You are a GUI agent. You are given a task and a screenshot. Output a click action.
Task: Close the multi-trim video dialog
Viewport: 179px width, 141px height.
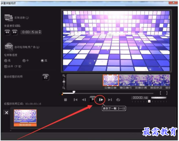[x=173, y=2]
